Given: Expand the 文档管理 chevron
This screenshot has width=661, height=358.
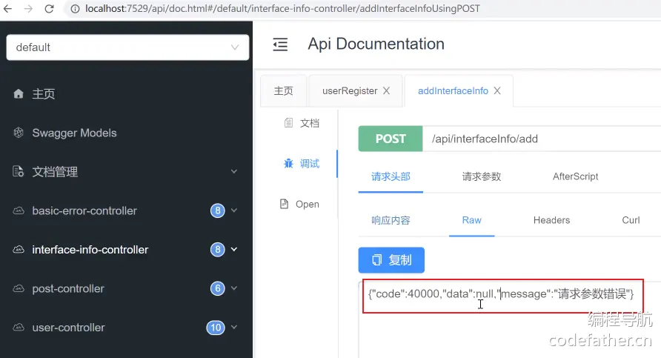Looking at the screenshot, I should [x=234, y=172].
